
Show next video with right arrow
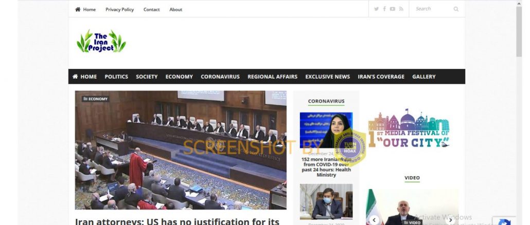(x=450, y=220)
